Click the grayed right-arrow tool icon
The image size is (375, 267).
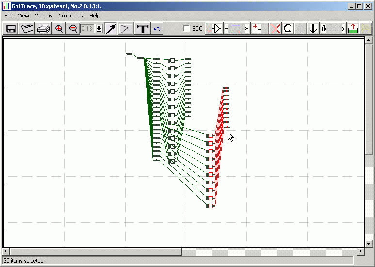point(126,29)
